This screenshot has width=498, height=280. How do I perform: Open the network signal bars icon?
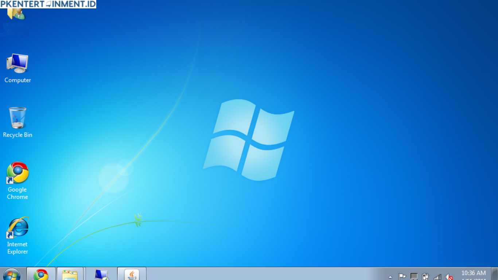coord(437,277)
